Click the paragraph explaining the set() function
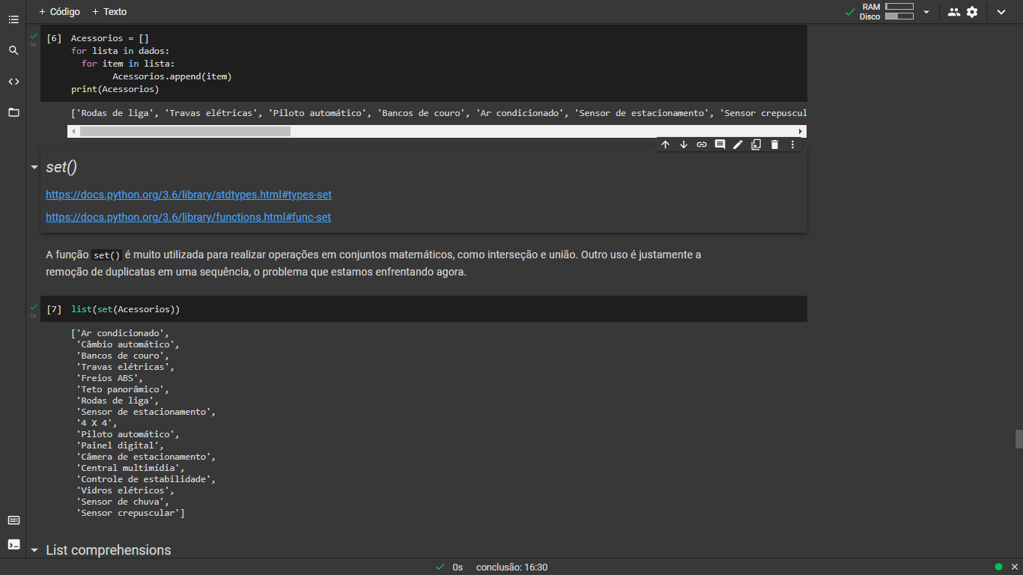 click(x=374, y=264)
